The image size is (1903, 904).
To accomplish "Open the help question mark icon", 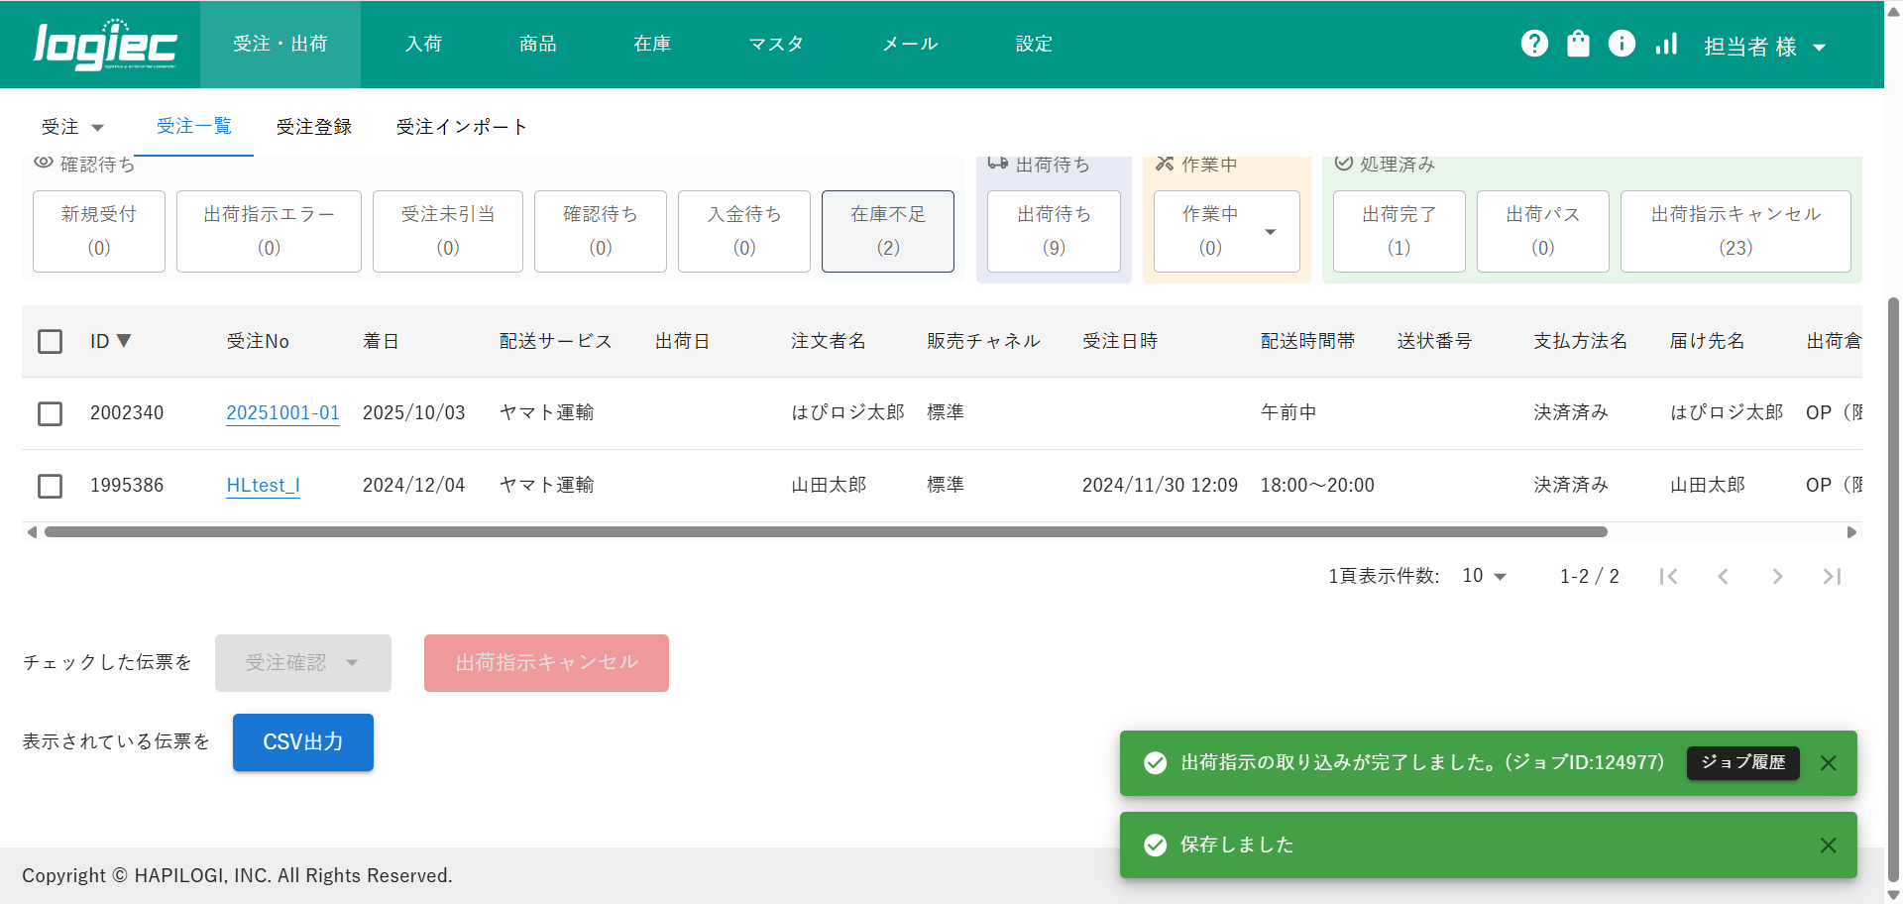I will tap(1534, 44).
